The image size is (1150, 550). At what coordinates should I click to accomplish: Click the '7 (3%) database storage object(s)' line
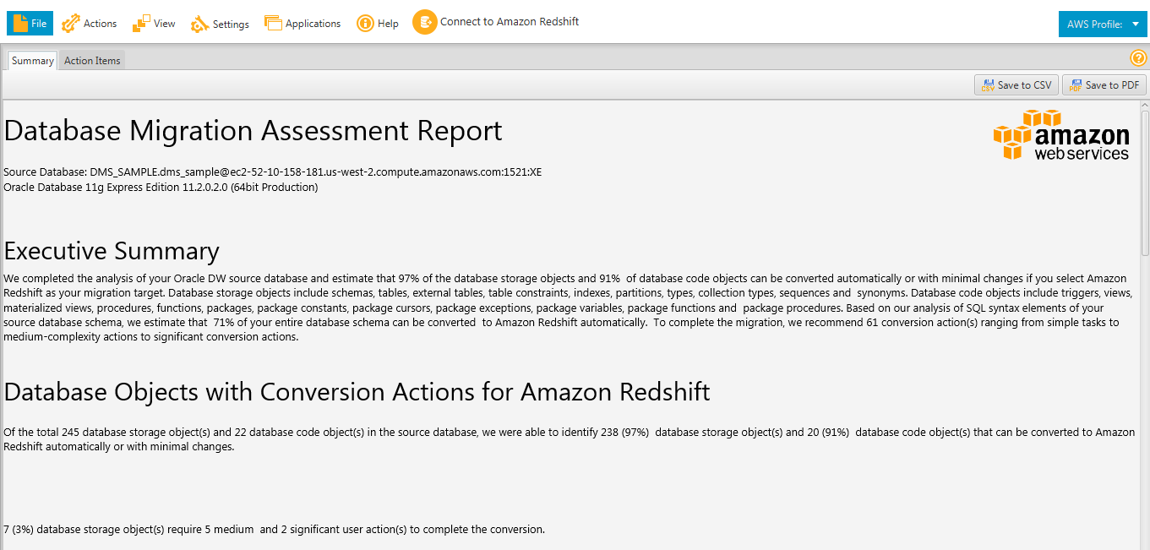click(x=274, y=530)
